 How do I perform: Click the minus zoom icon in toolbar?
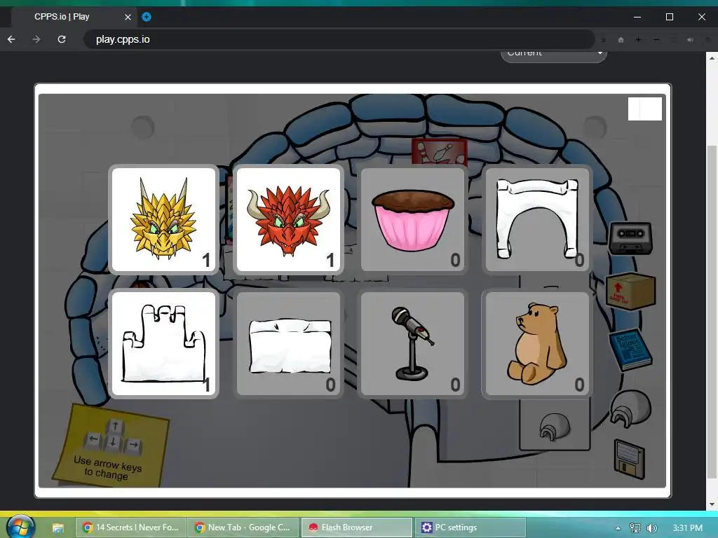[656, 40]
